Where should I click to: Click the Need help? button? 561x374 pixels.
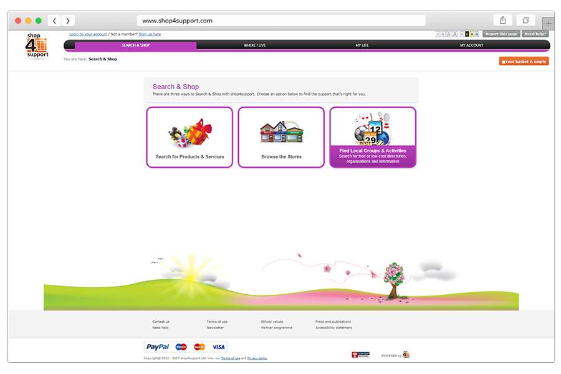tap(536, 34)
